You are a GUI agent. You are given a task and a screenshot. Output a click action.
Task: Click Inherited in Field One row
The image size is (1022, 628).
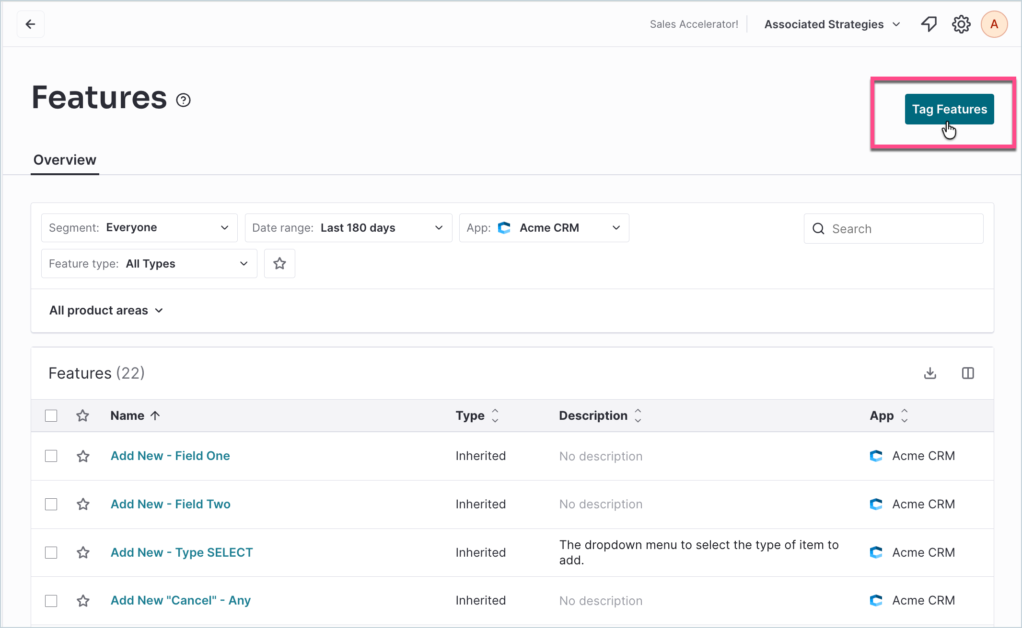[x=481, y=456]
